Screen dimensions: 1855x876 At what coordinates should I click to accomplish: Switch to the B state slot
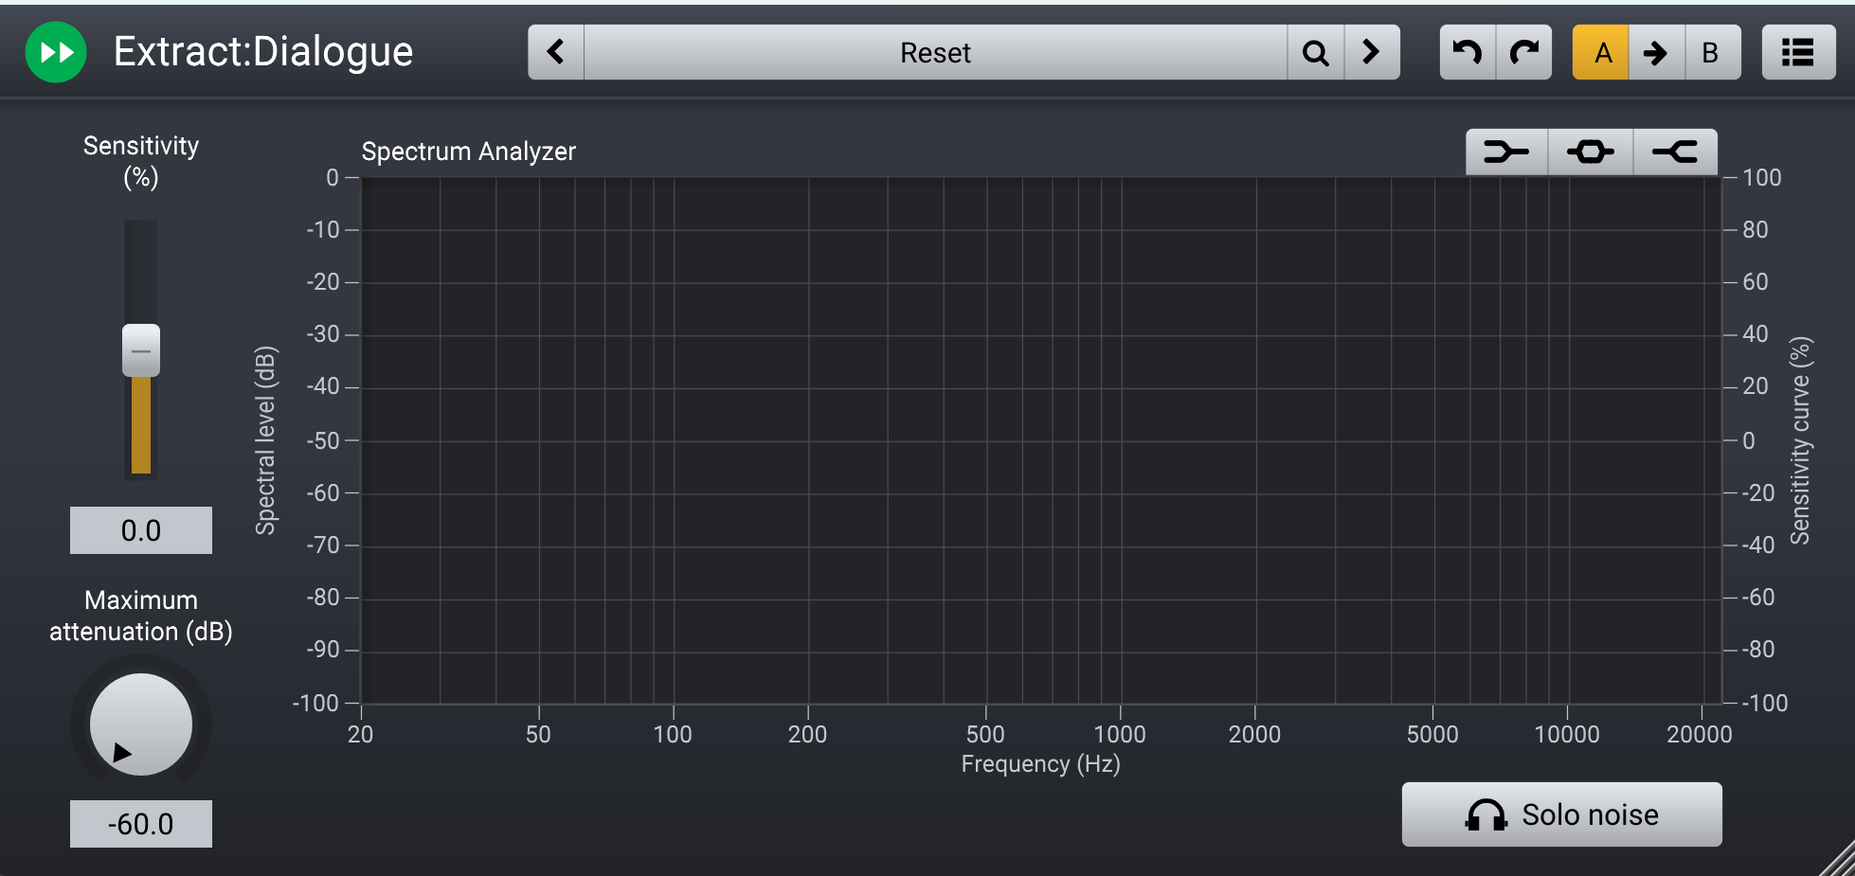(1712, 52)
